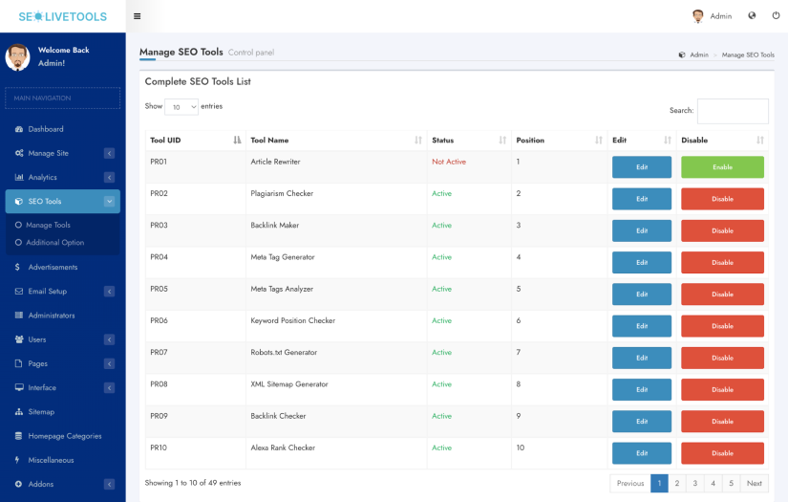This screenshot has width=788, height=502.
Task: Click the Administrators list icon
Action: [19, 316]
